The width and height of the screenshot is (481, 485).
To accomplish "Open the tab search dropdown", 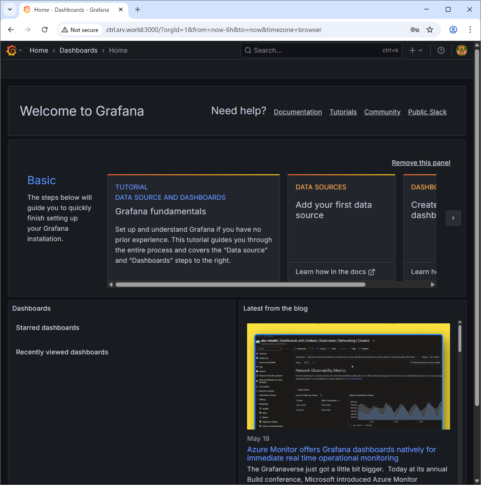I will pos(10,9).
